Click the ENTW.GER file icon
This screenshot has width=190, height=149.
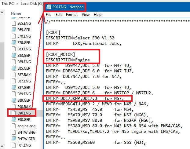[x=13, y=139]
